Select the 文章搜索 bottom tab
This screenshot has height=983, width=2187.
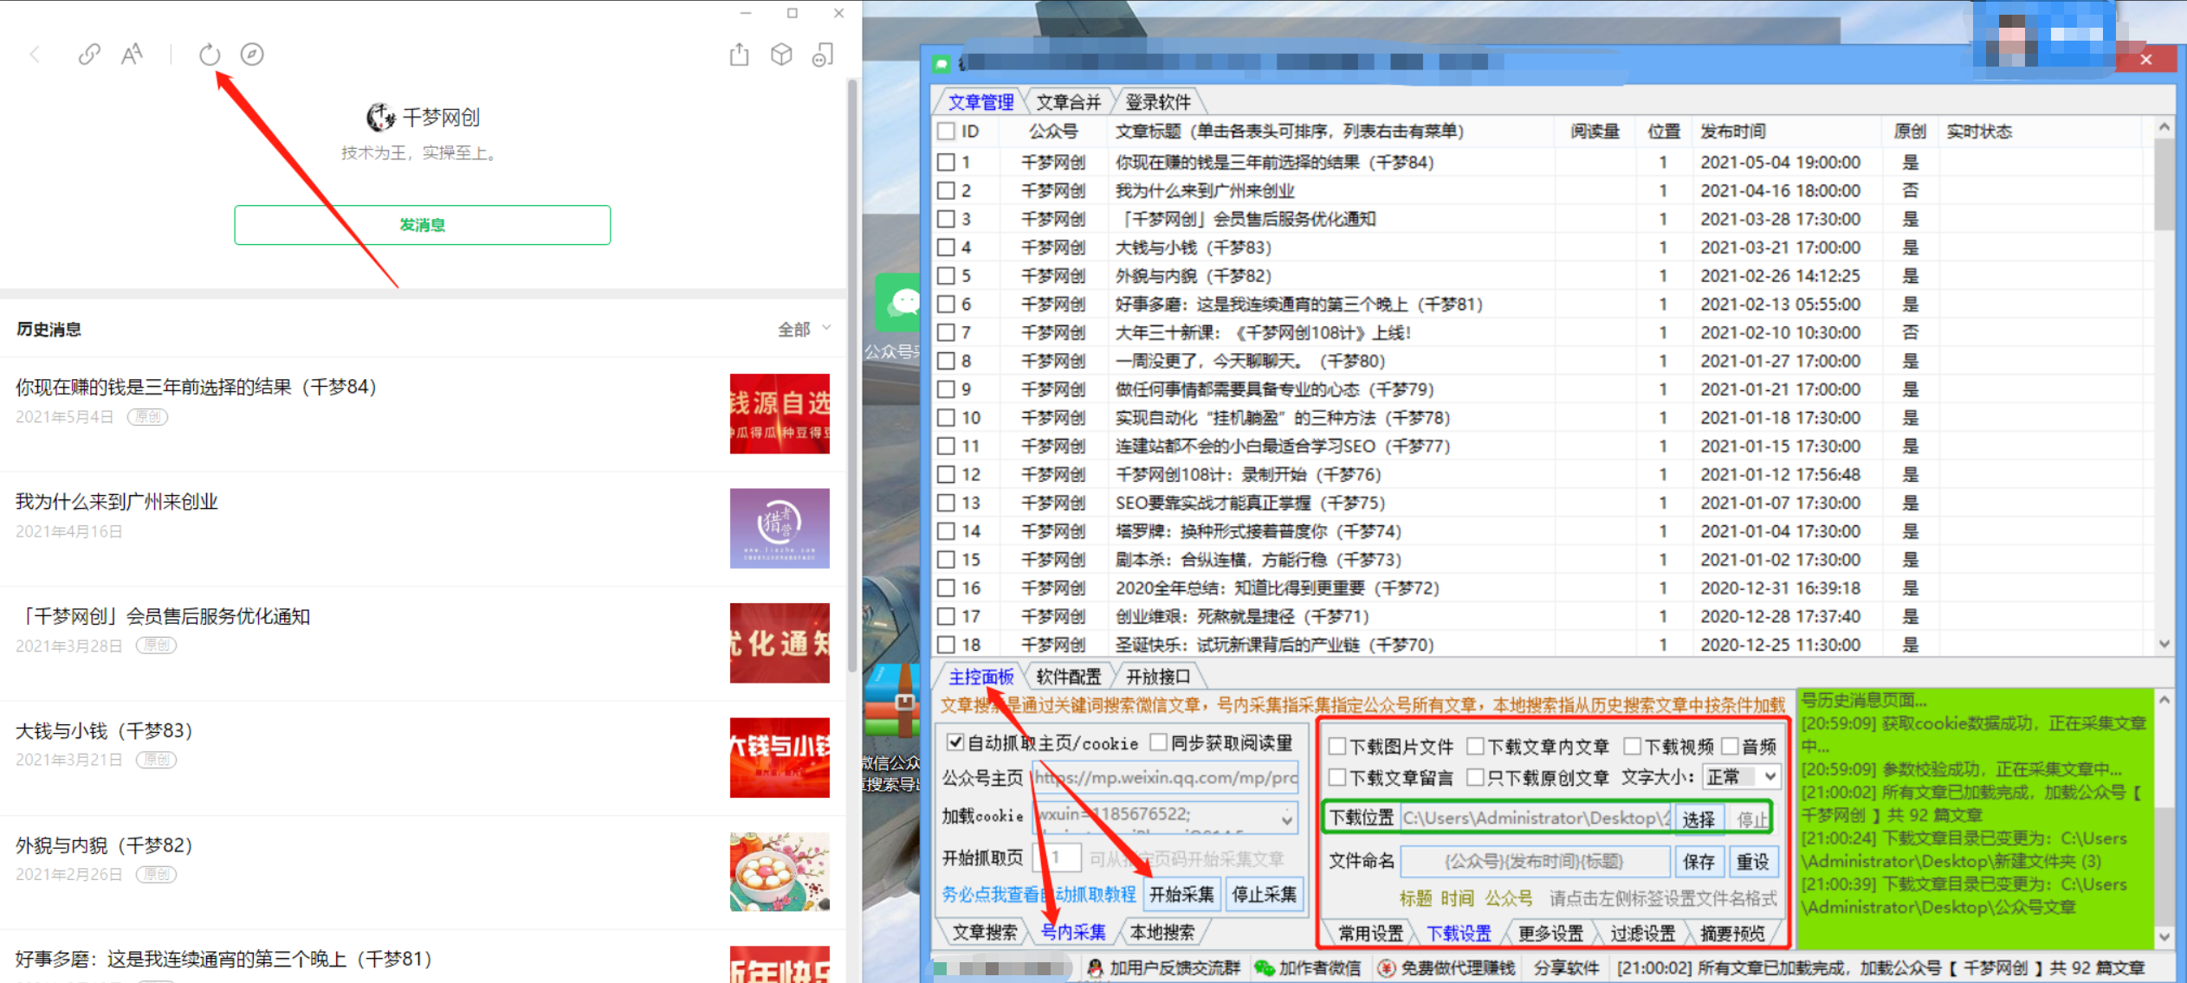985,932
